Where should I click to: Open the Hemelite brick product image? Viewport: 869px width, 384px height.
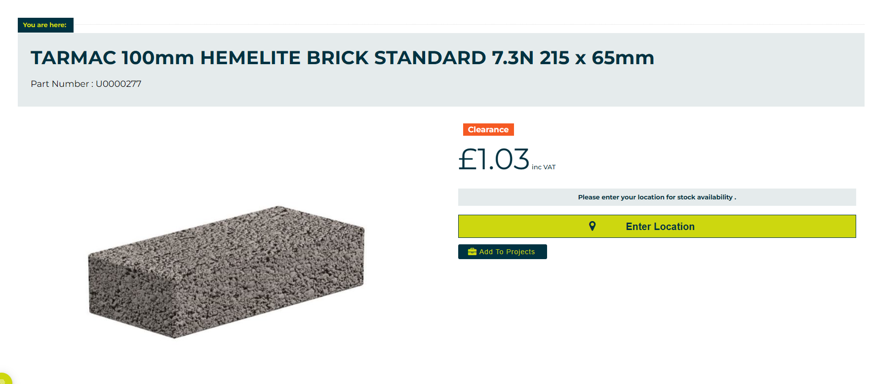[226, 271]
